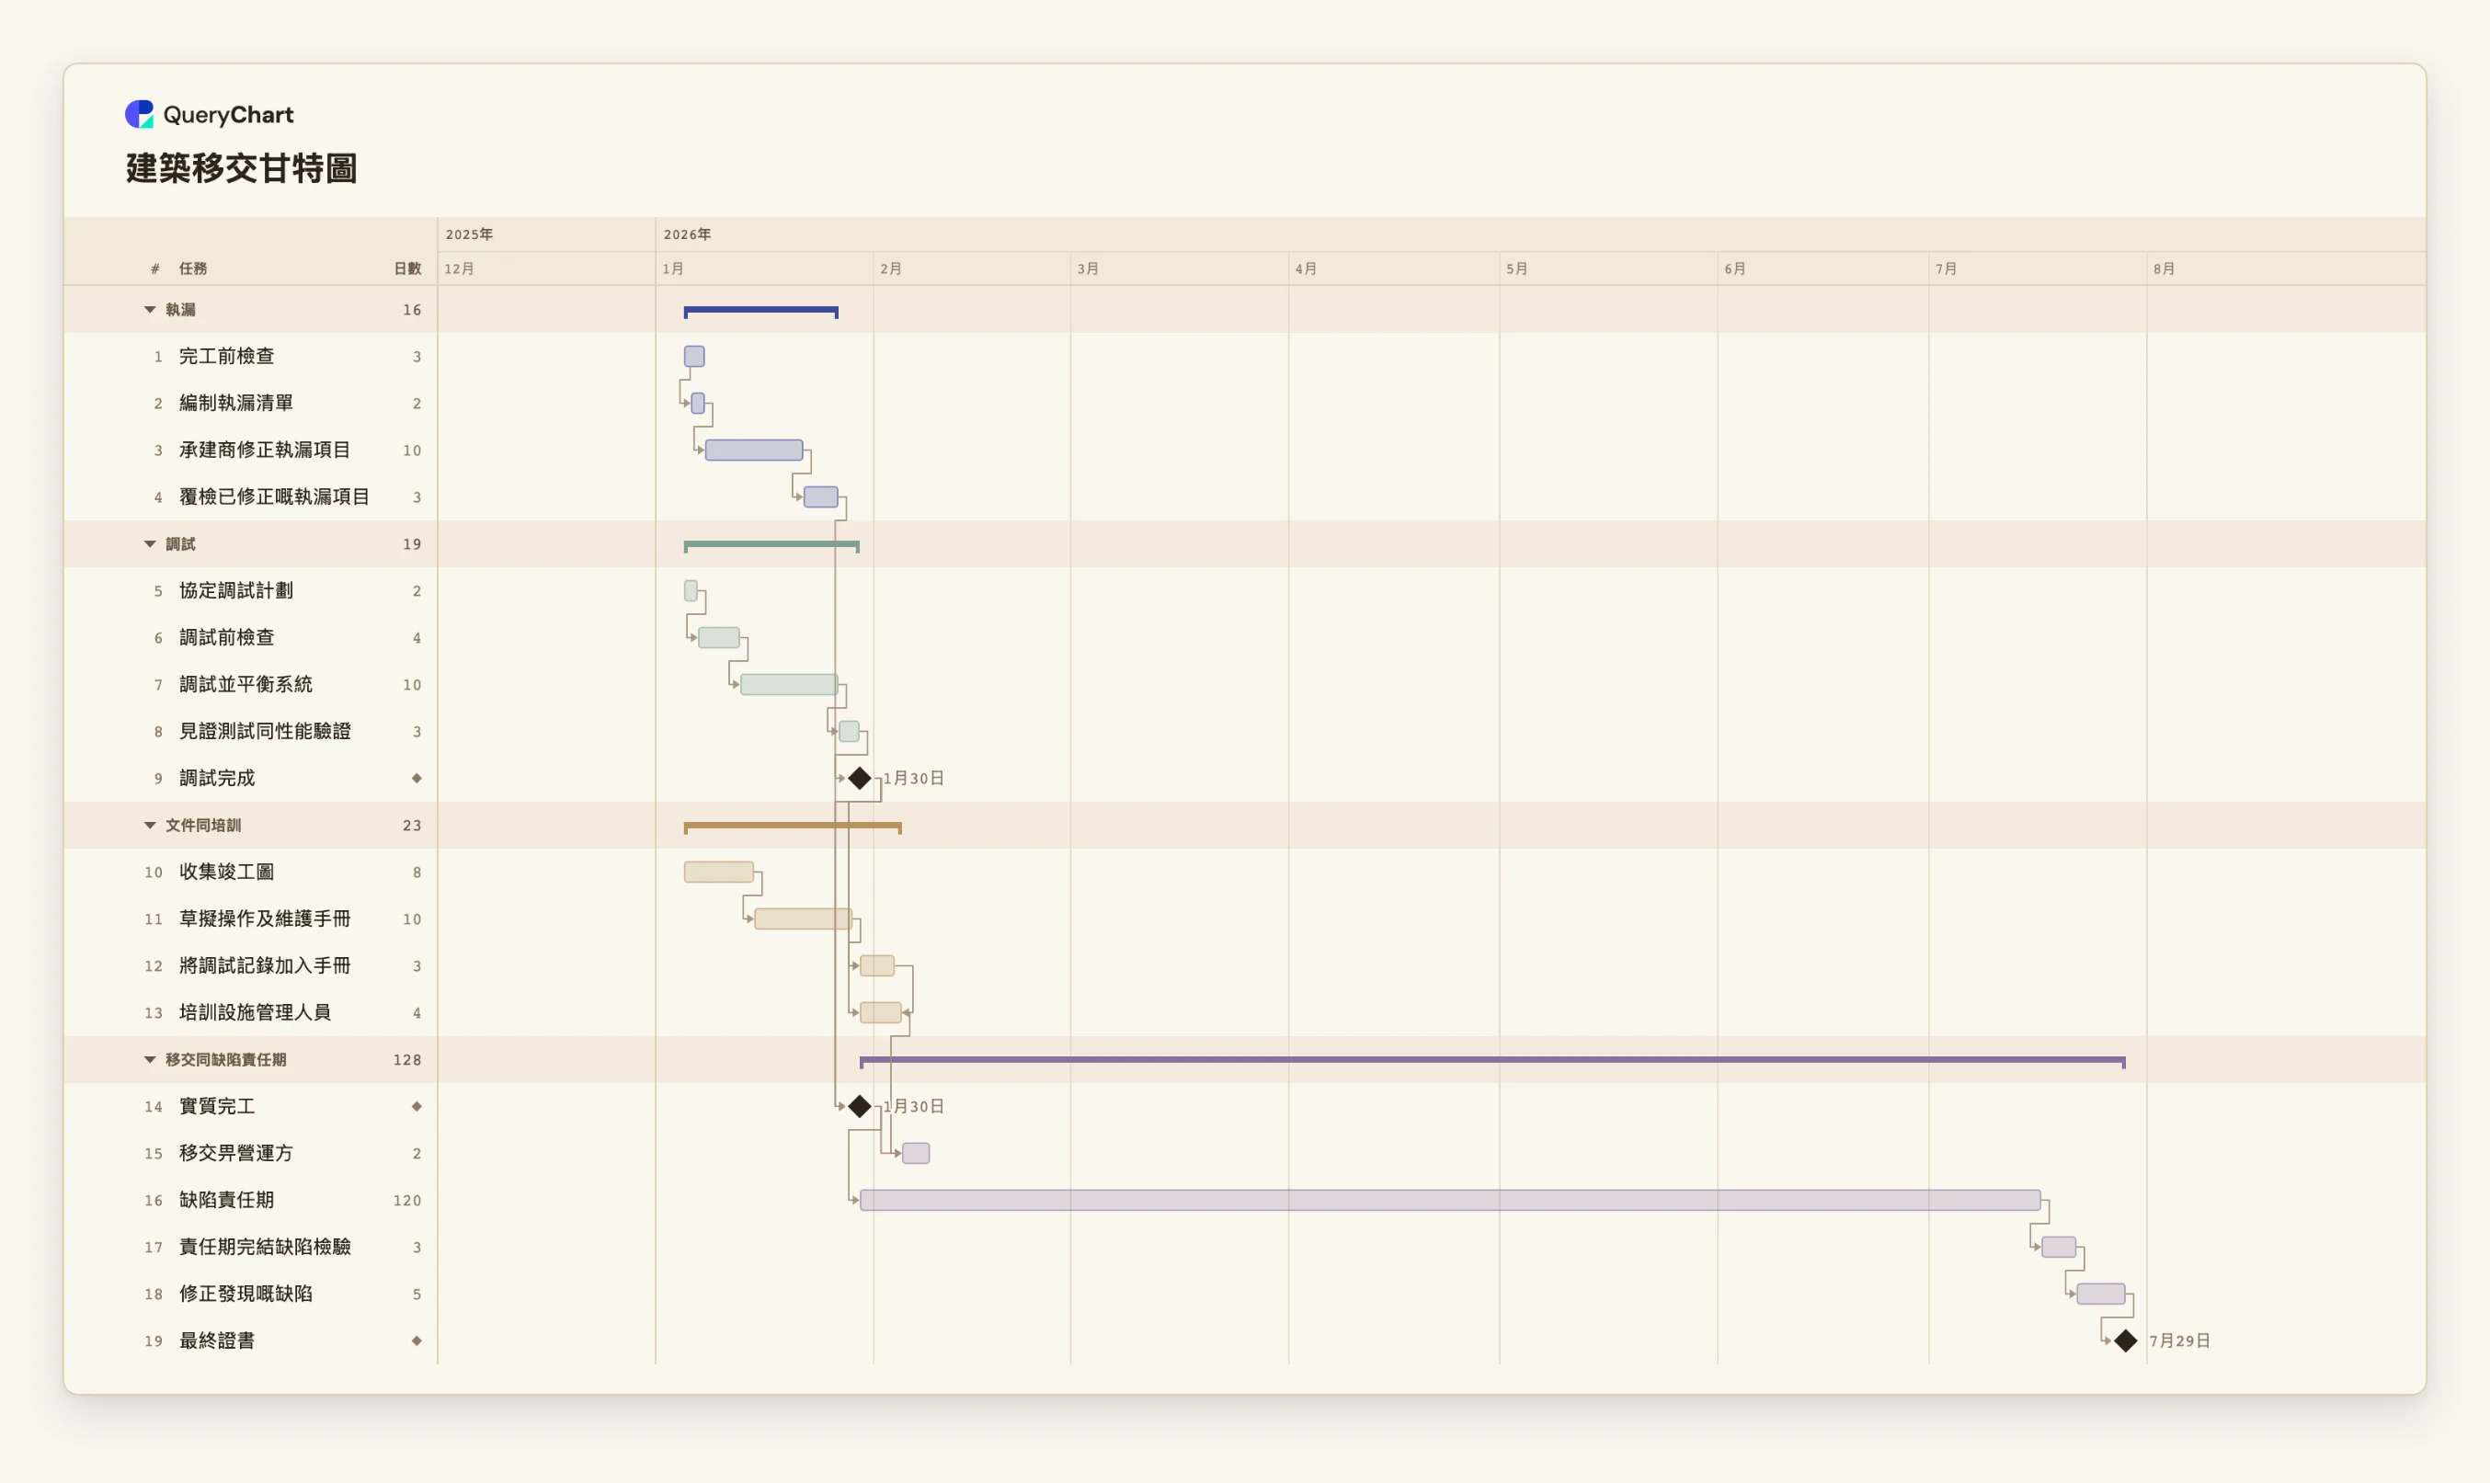Select the 缺陷責任期 long Gantt bar
The width and height of the screenshot is (2490, 1483).
pyautogui.click(x=1451, y=1200)
